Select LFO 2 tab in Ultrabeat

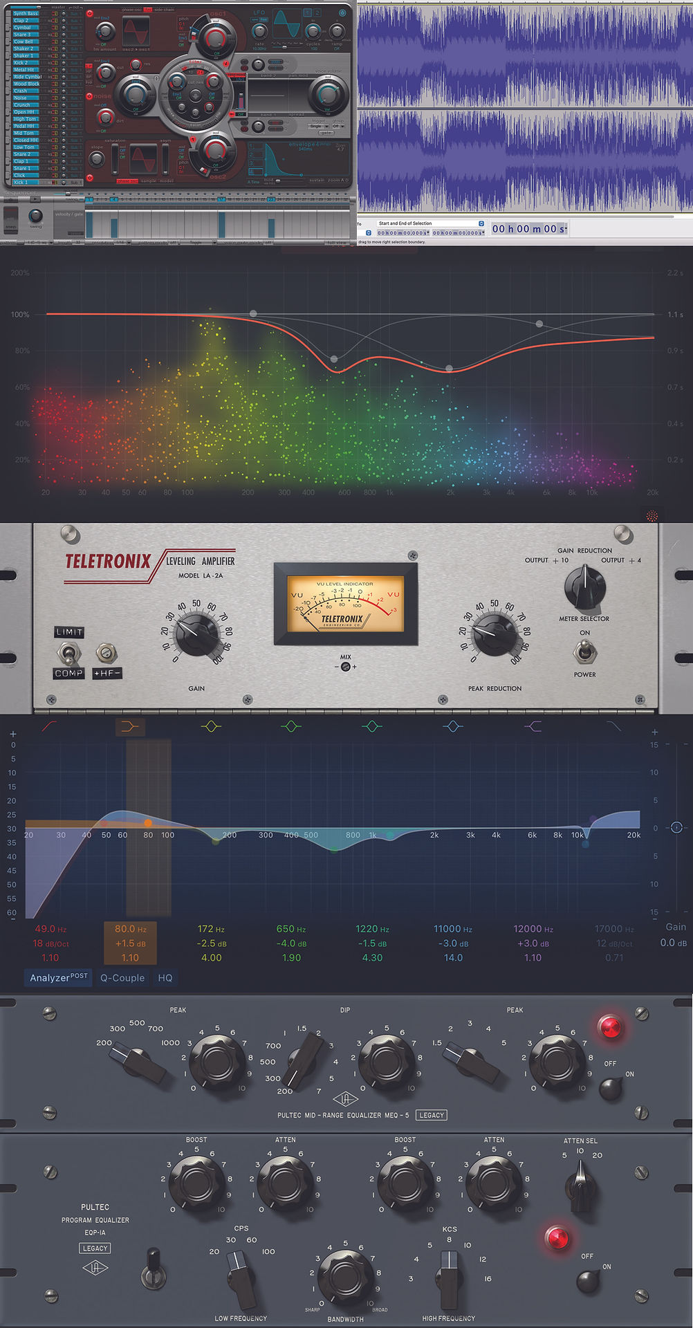(317, 12)
